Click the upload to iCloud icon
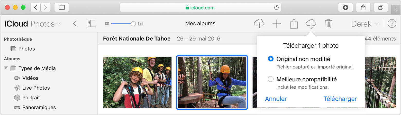Viewport: 401px width, 115px height. 259,24
